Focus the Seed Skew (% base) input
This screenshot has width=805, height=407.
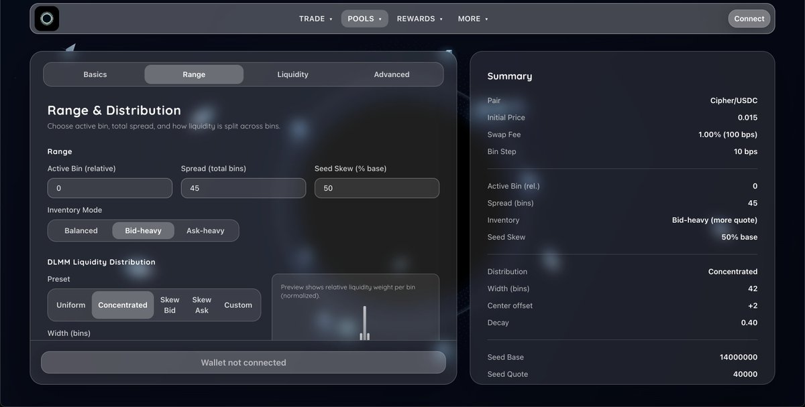pyautogui.click(x=377, y=188)
